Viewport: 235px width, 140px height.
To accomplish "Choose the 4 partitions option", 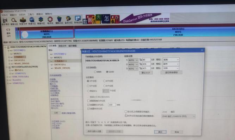I will coord(104,81).
